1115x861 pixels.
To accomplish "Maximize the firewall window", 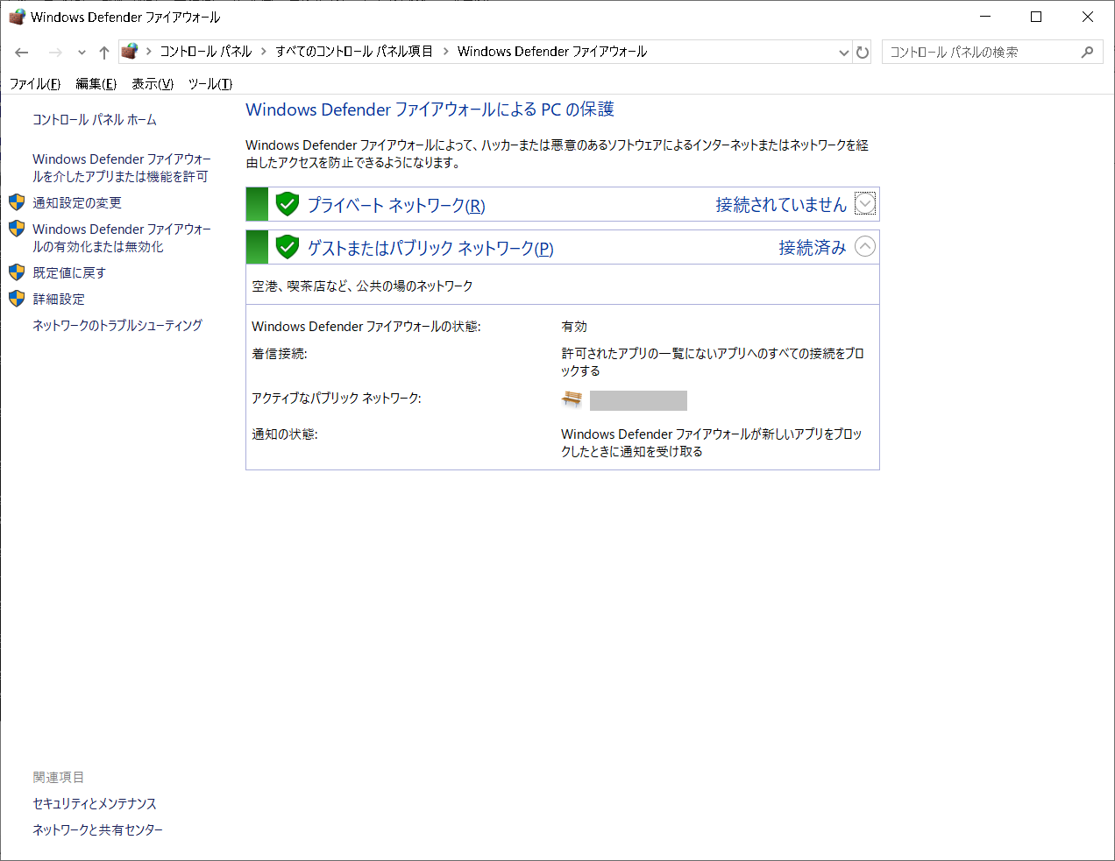I will tap(1036, 17).
